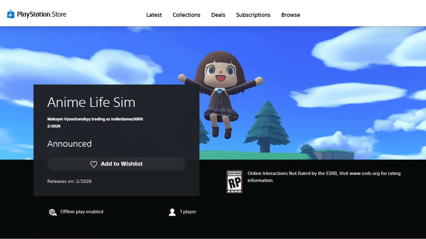The height and width of the screenshot is (239, 426).
Task: Click the Add to Wishlist button
Action: click(x=116, y=164)
